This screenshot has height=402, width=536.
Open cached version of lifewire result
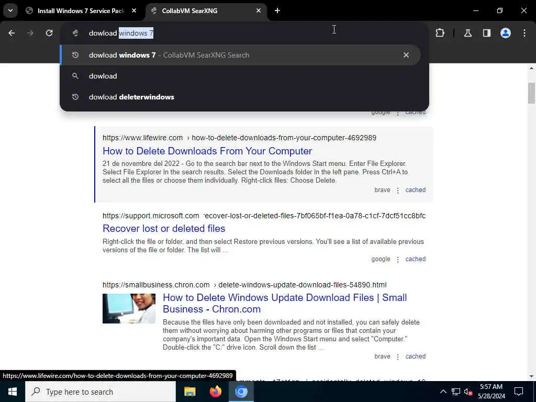[415, 190]
